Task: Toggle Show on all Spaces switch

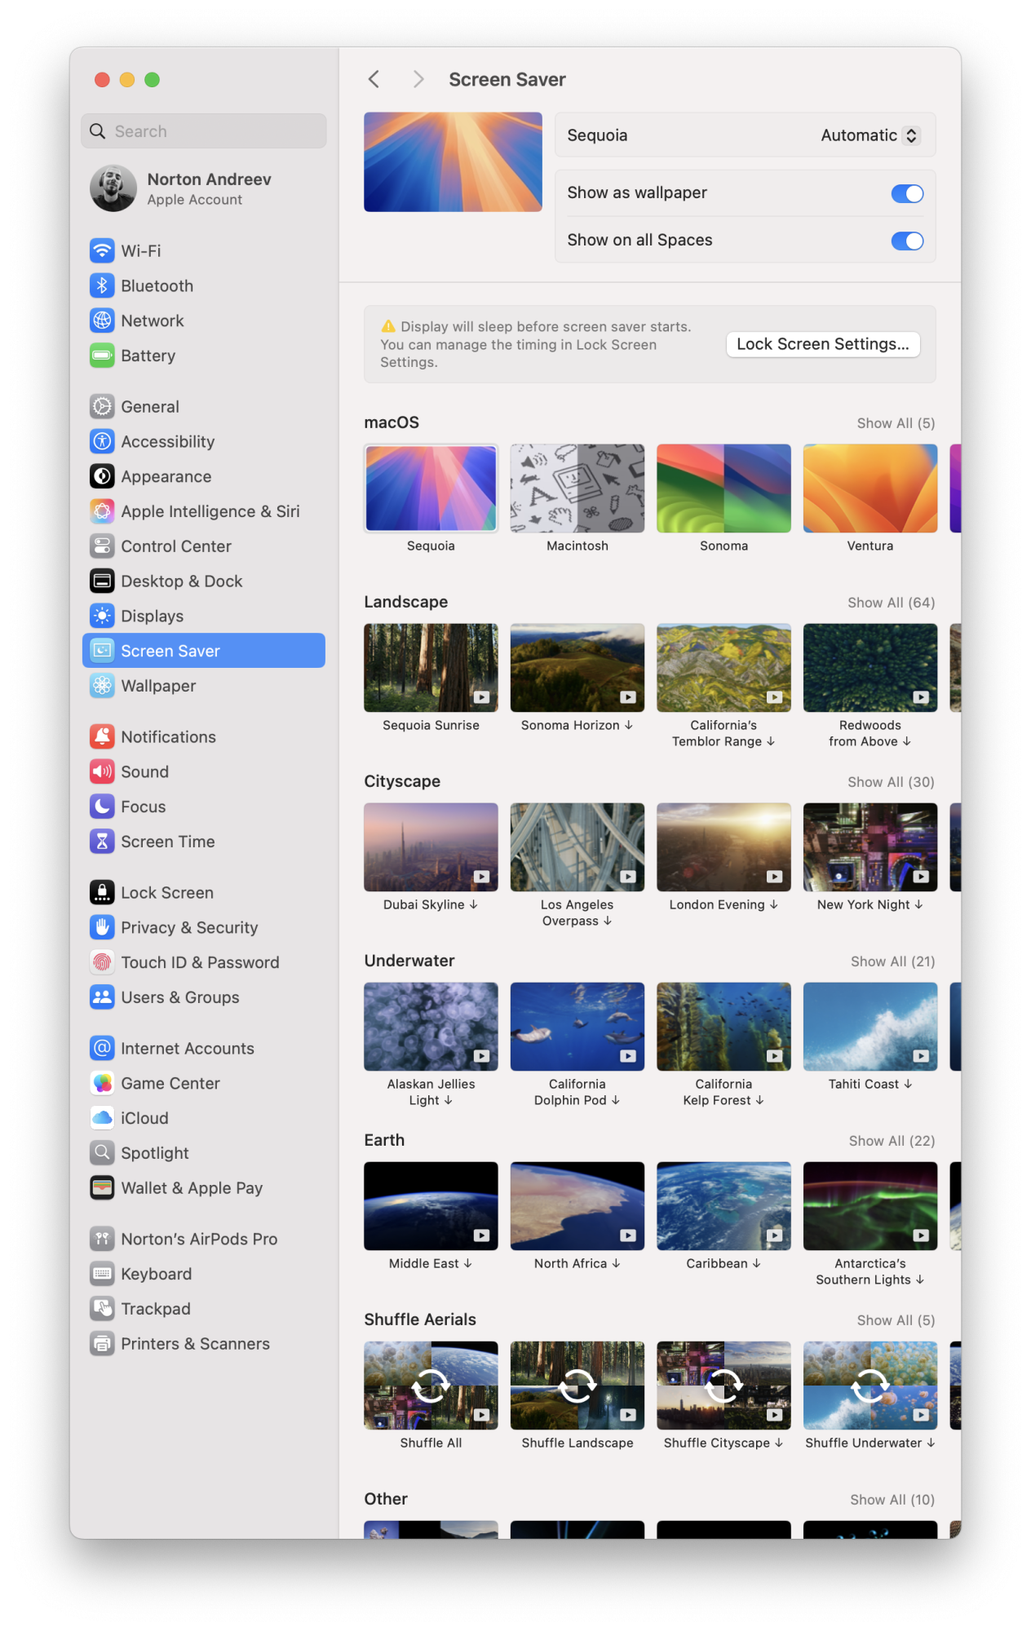Action: (907, 241)
